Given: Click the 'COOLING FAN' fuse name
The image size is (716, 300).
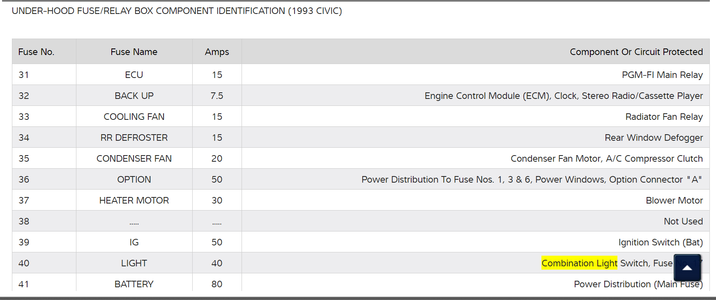Looking at the screenshot, I should tap(134, 117).
